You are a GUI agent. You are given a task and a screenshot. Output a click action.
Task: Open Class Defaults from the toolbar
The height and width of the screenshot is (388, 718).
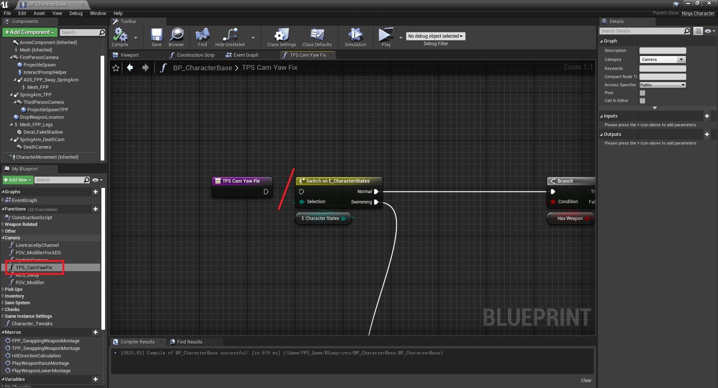[x=317, y=35]
